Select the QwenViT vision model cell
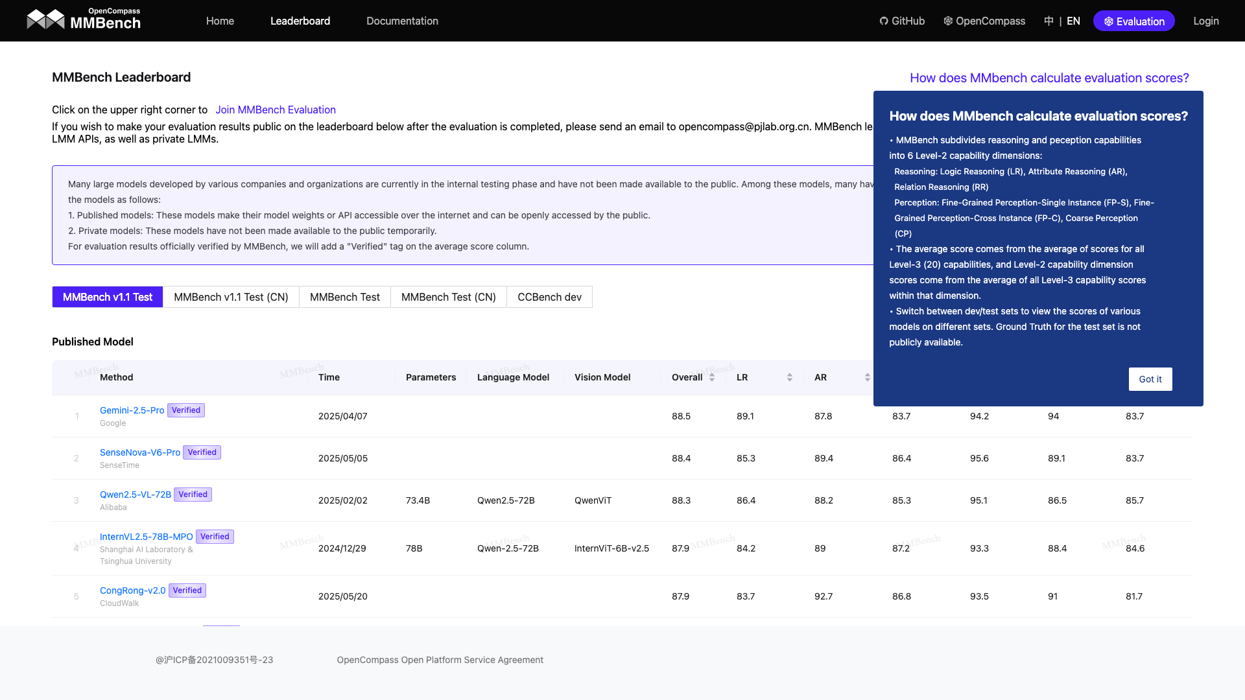Screen dimensions: 1245x700 click(x=593, y=500)
